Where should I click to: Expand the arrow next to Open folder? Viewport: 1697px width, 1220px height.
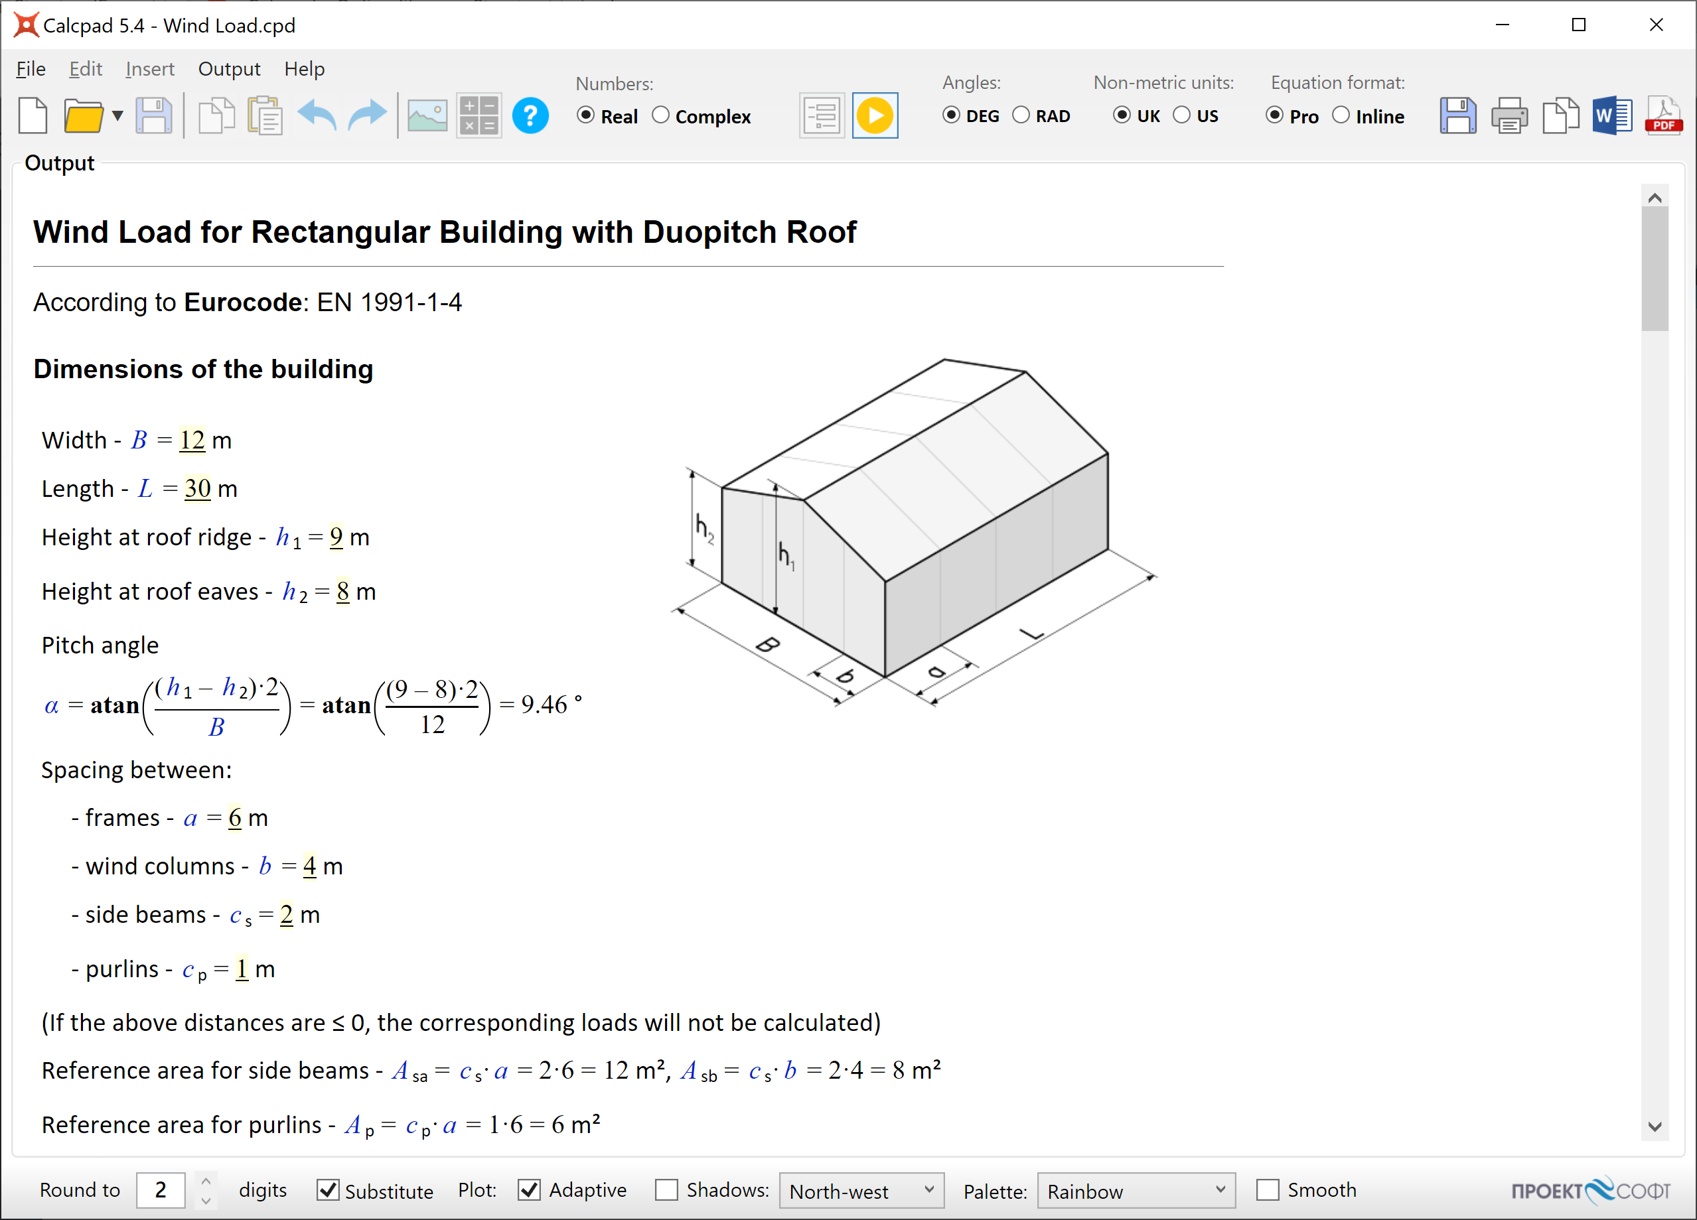117,116
